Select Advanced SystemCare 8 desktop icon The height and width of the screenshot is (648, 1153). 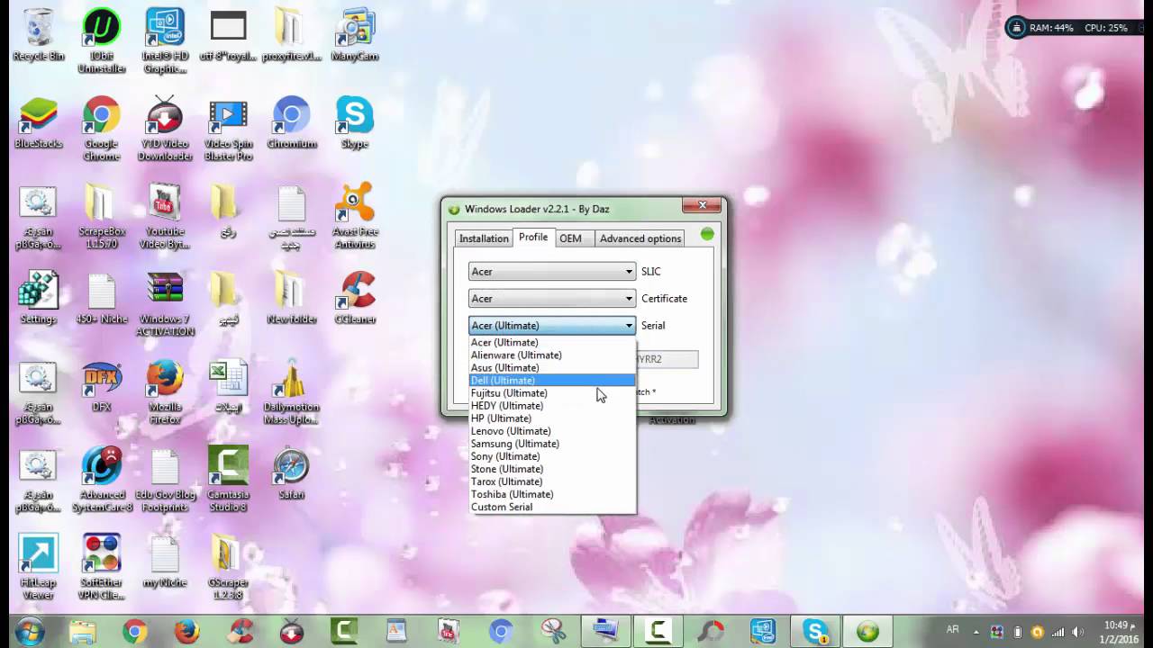(101, 480)
